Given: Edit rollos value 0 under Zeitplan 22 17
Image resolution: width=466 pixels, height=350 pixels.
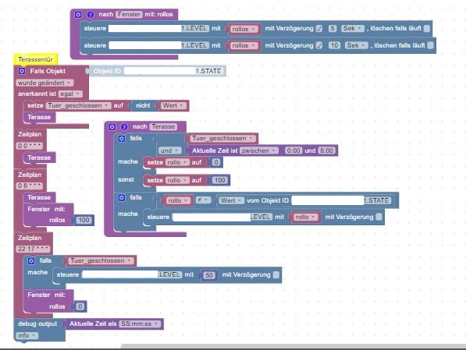Looking at the screenshot, I should point(80,306).
